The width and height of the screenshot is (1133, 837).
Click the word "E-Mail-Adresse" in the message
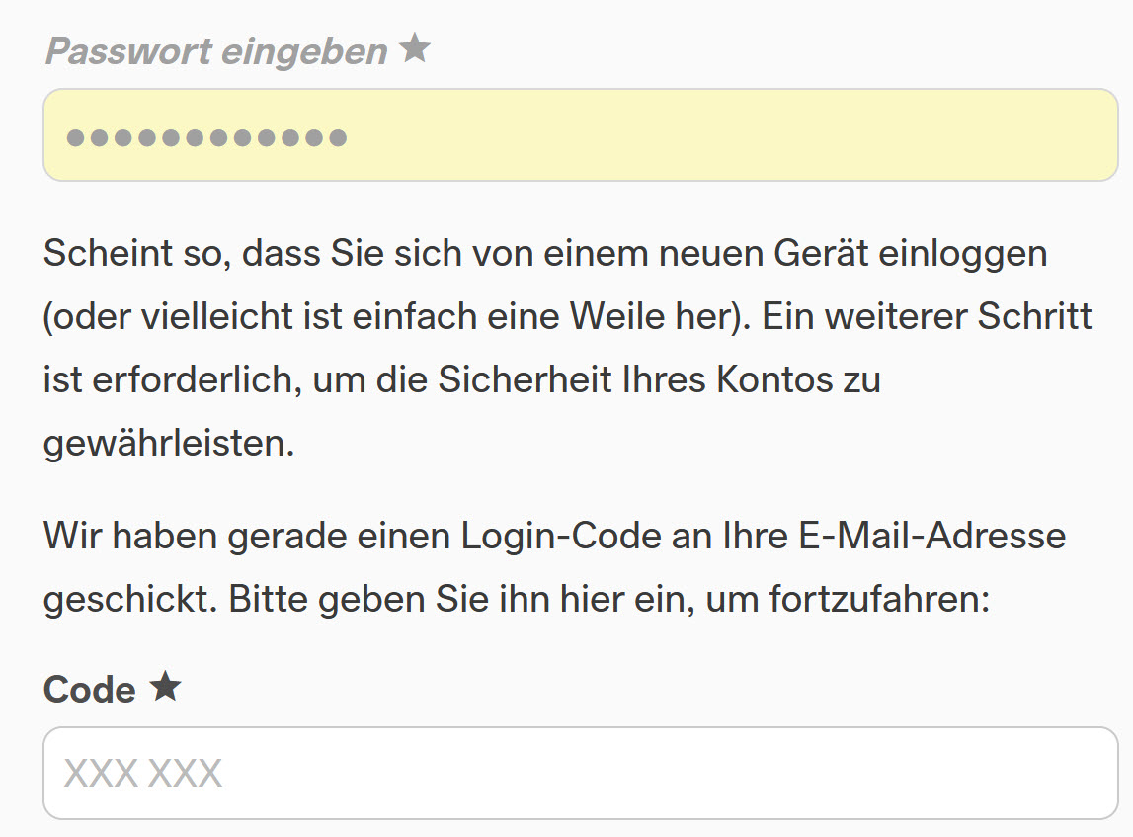point(931,537)
